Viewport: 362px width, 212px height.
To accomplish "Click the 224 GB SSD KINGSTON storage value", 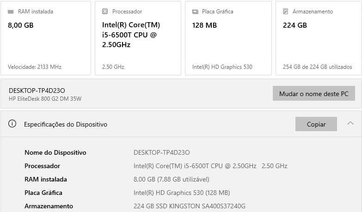I will pyautogui.click(x=189, y=206).
